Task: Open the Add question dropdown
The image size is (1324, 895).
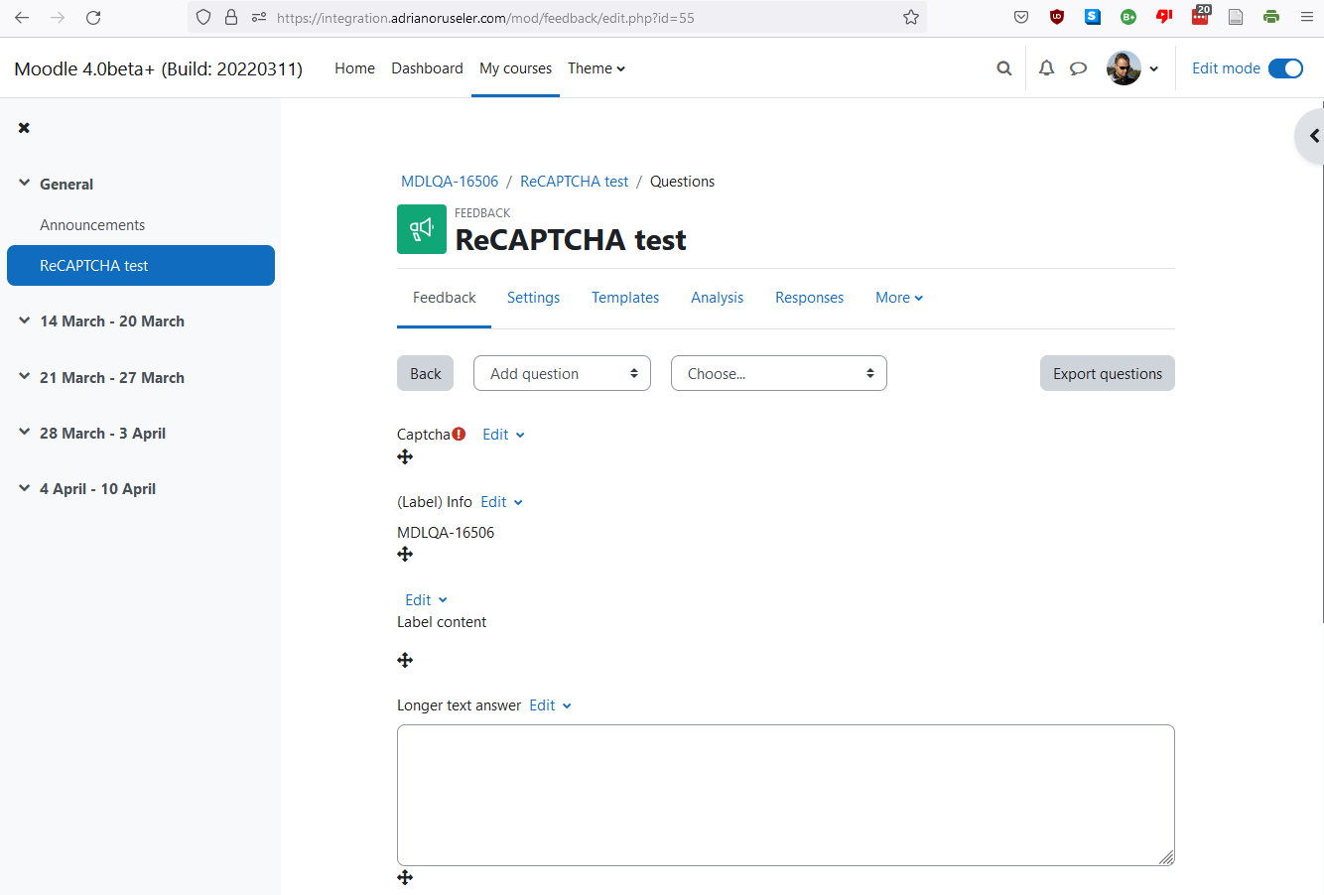Action: 563,373
